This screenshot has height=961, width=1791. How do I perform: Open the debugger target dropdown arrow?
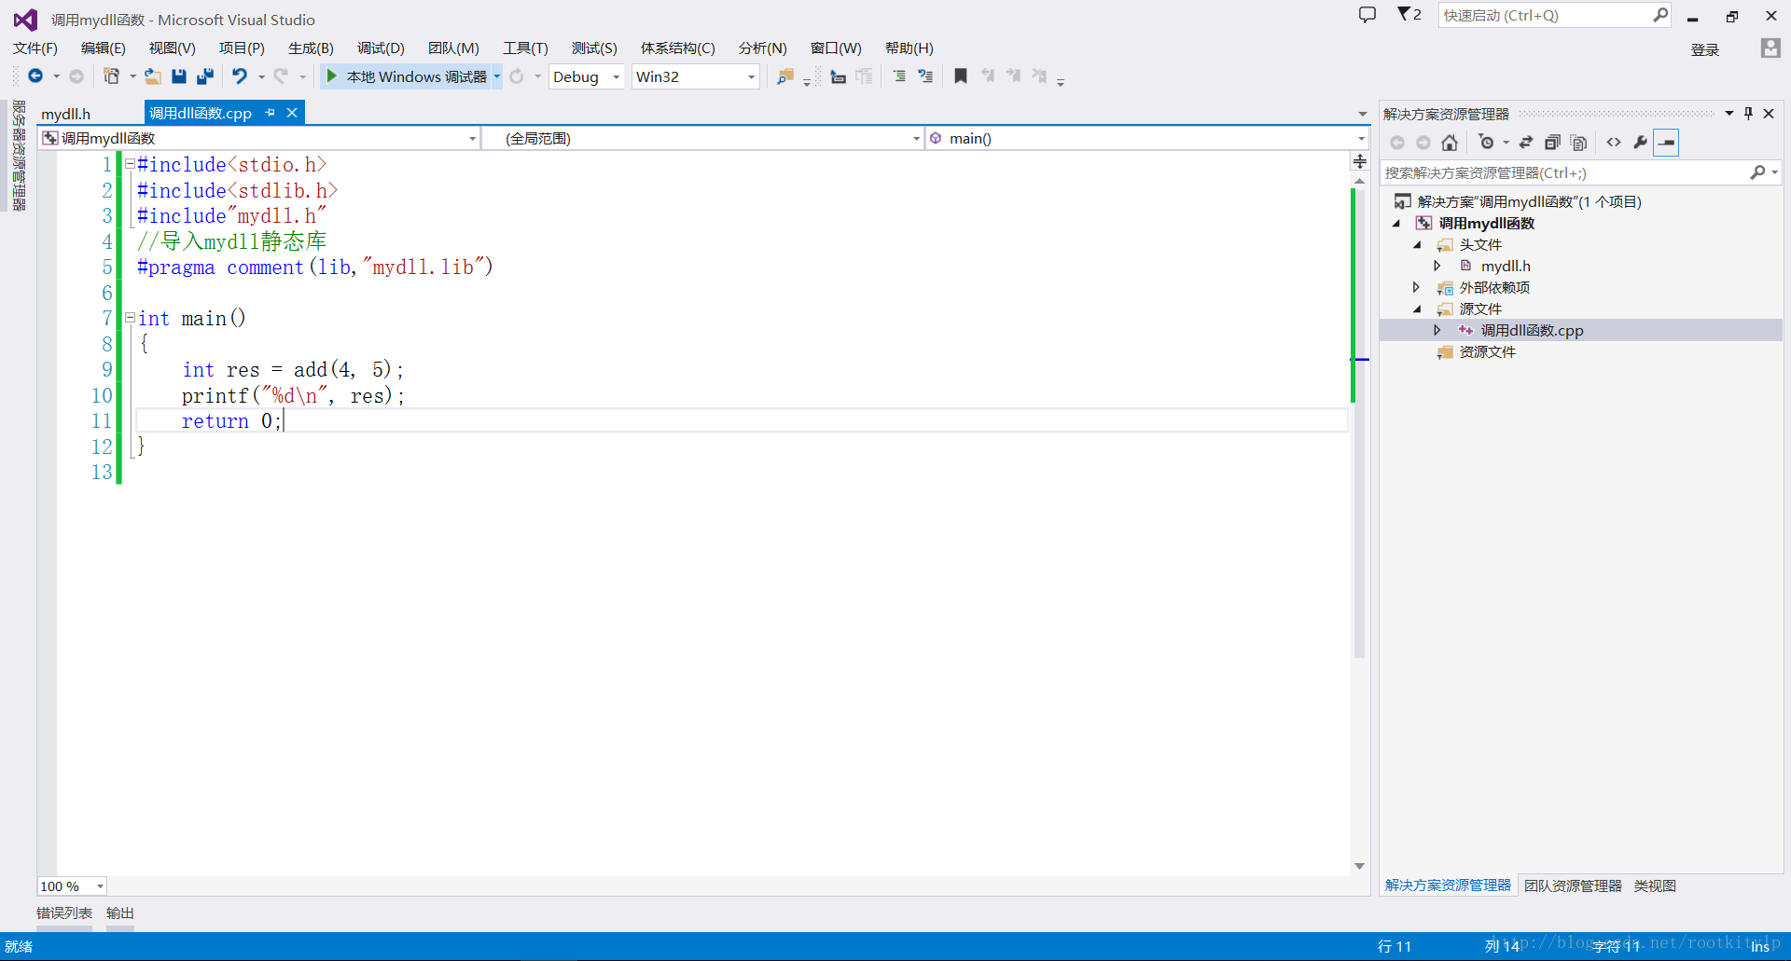coord(497,76)
